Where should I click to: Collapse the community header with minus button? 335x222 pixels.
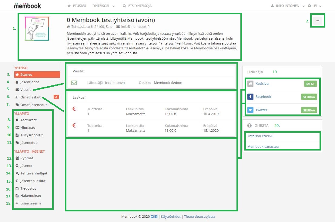tap(318, 21)
